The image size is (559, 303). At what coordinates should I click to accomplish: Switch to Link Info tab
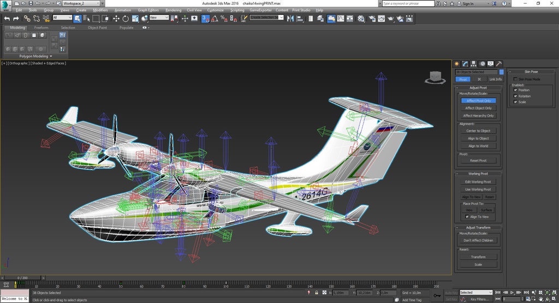[x=495, y=79]
